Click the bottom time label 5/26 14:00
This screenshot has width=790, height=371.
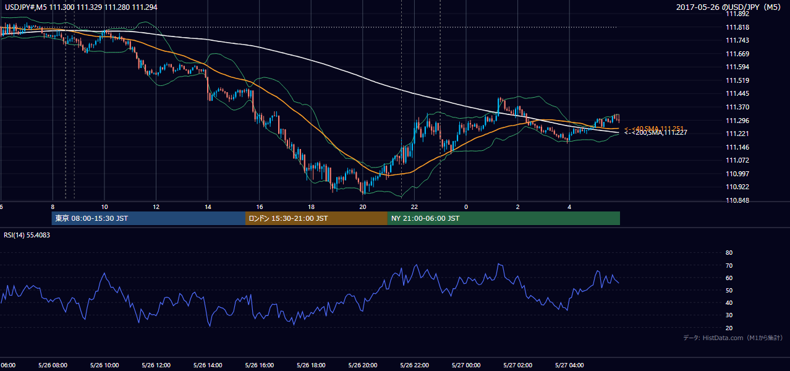click(x=208, y=365)
